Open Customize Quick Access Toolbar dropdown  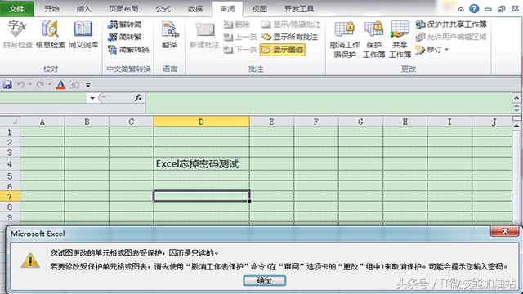(88, 85)
